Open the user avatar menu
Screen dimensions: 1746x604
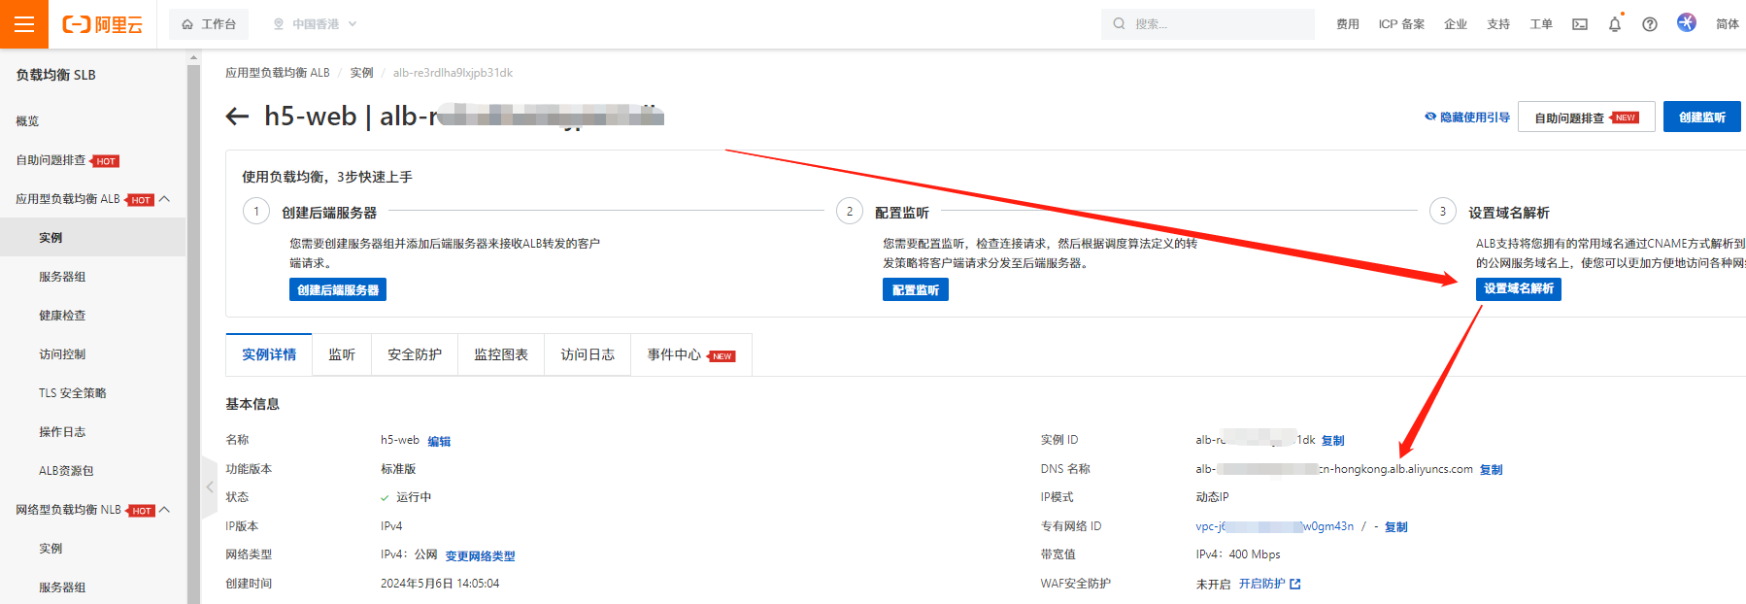[1687, 22]
